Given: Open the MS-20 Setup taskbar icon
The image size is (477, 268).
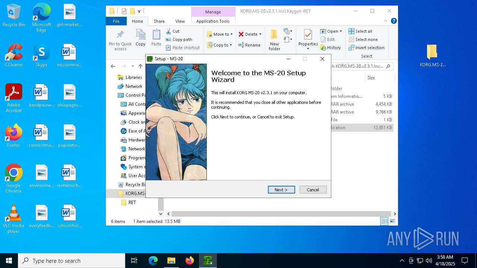Looking at the screenshot, I should pos(208,261).
